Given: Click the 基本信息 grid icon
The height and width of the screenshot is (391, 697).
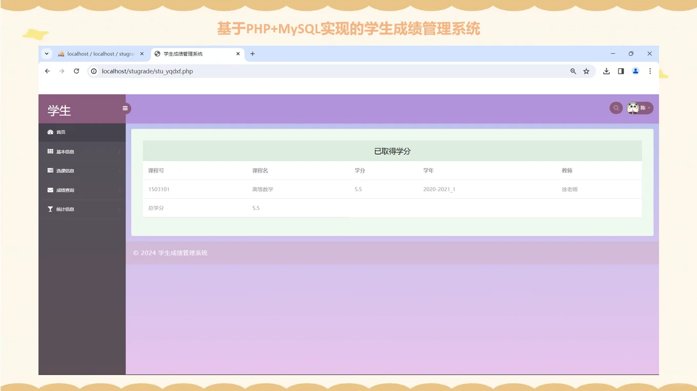Looking at the screenshot, I should point(50,151).
